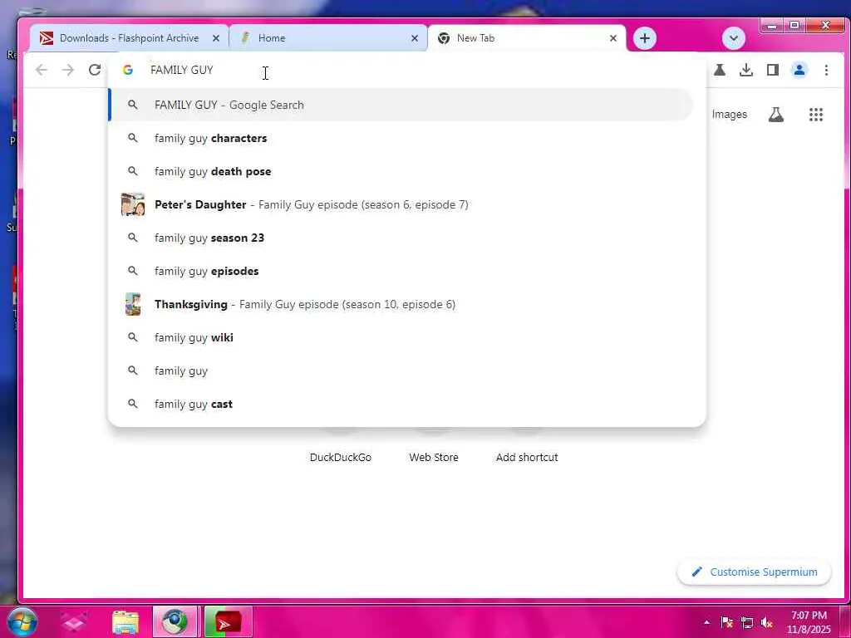The width and height of the screenshot is (851, 638).
Task: Click the muted volume tray icon
Action: point(767,623)
